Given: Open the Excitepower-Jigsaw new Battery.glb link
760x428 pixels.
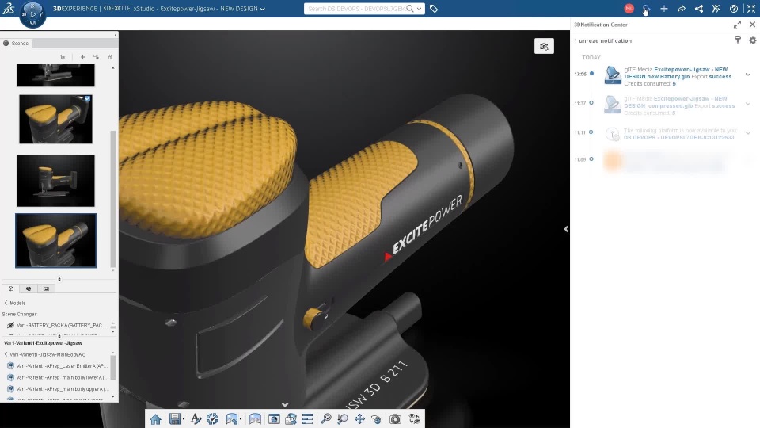Looking at the screenshot, I should click(x=678, y=73).
